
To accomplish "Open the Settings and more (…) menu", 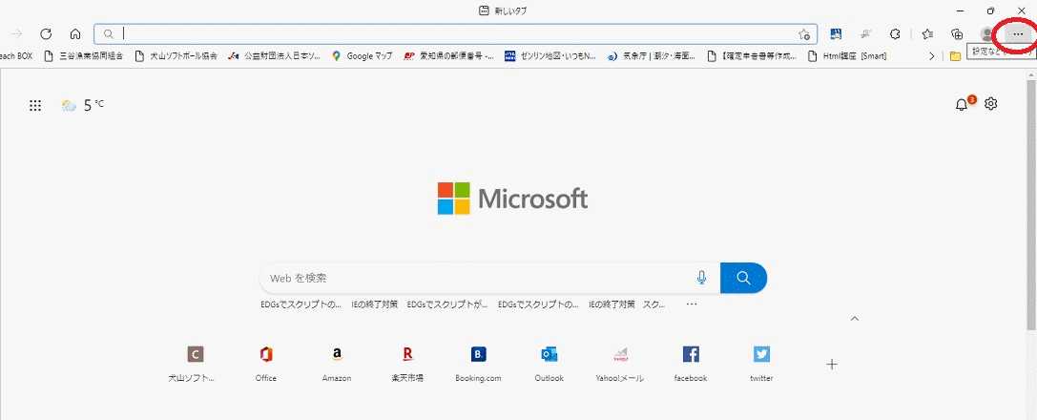I will click(x=1018, y=33).
